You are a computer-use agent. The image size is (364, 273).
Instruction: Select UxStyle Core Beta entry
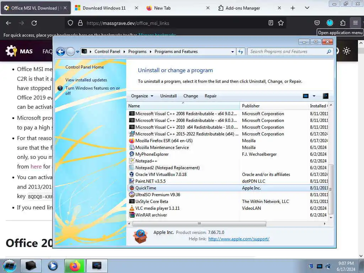pyautogui.click(x=228, y=201)
